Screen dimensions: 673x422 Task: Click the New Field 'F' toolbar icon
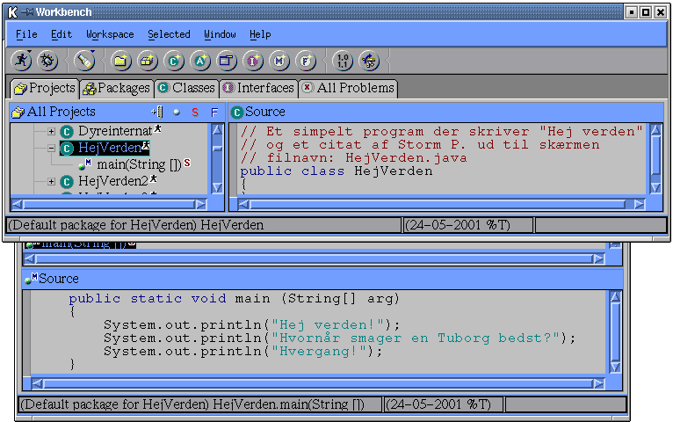tap(307, 61)
